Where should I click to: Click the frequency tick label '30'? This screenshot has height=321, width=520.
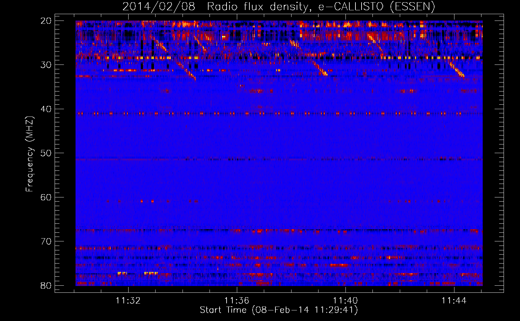[46, 65]
